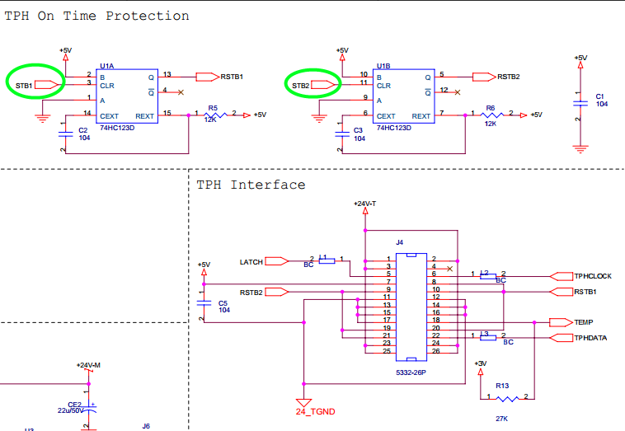Select the TPHDATA port symbol
The height and width of the screenshot is (431, 625).
pos(561,338)
